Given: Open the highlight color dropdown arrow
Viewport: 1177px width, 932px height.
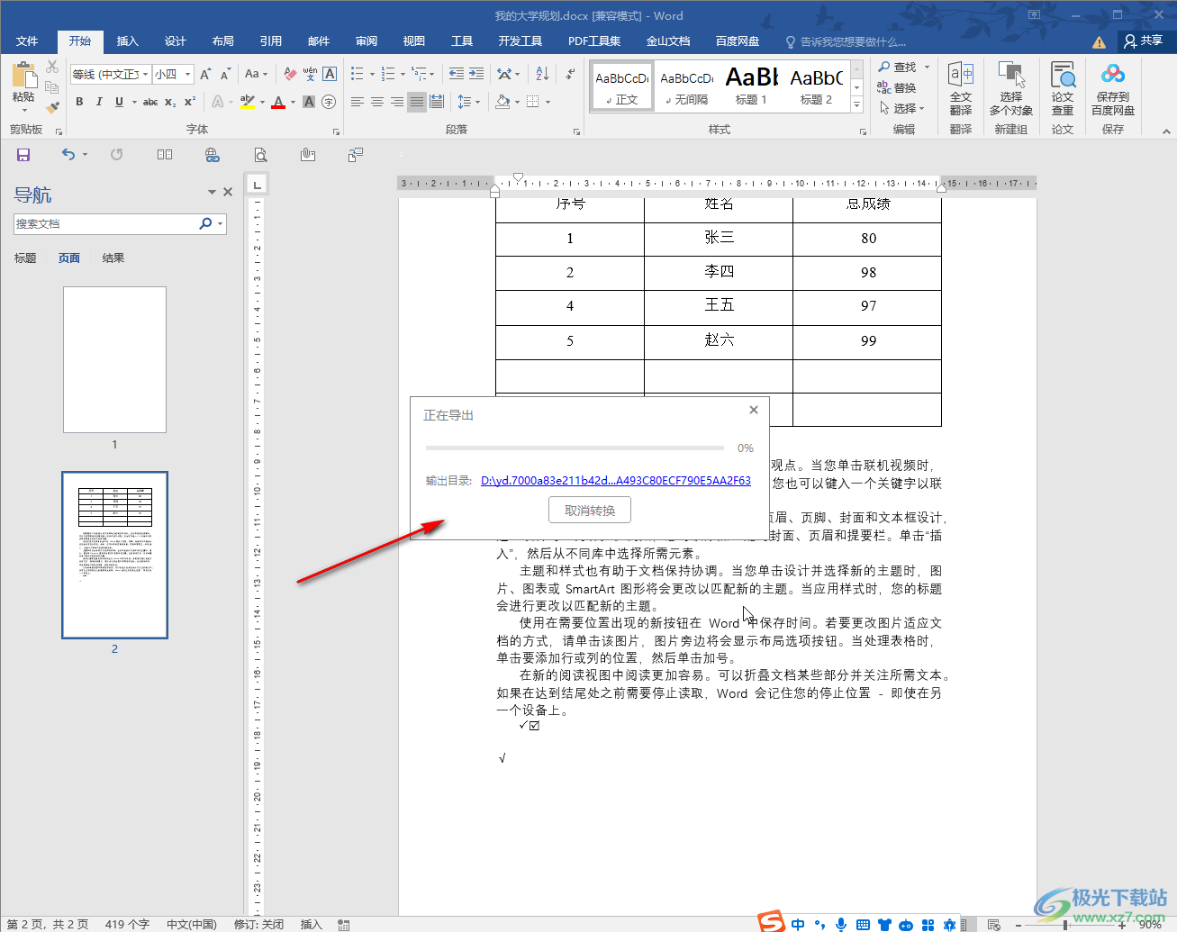Looking at the screenshot, I should [262, 102].
